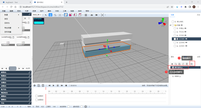Screen dimensions: 201x108
Task: Go to next asset page
Action: pyautogui.click(x=19, y=68)
